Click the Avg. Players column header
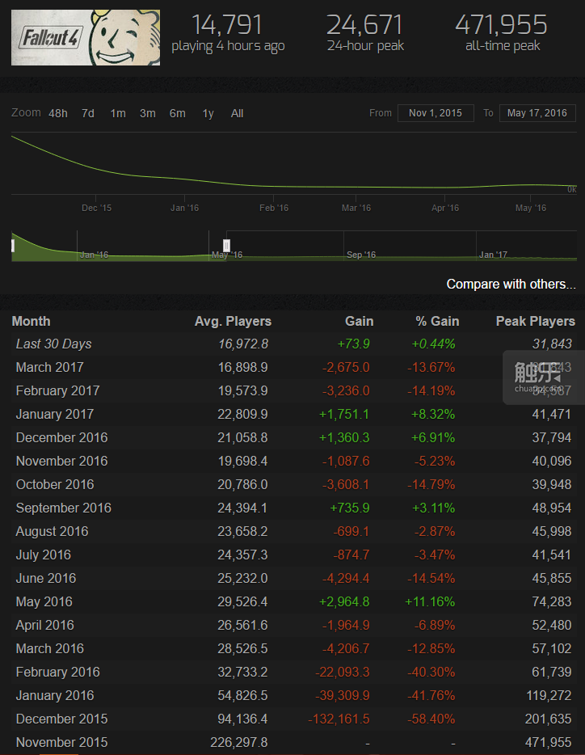This screenshot has width=585, height=755. click(x=233, y=321)
